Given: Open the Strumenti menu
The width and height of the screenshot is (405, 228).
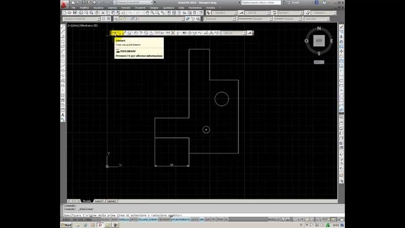Looking at the screenshot, I should pos(140,8).
